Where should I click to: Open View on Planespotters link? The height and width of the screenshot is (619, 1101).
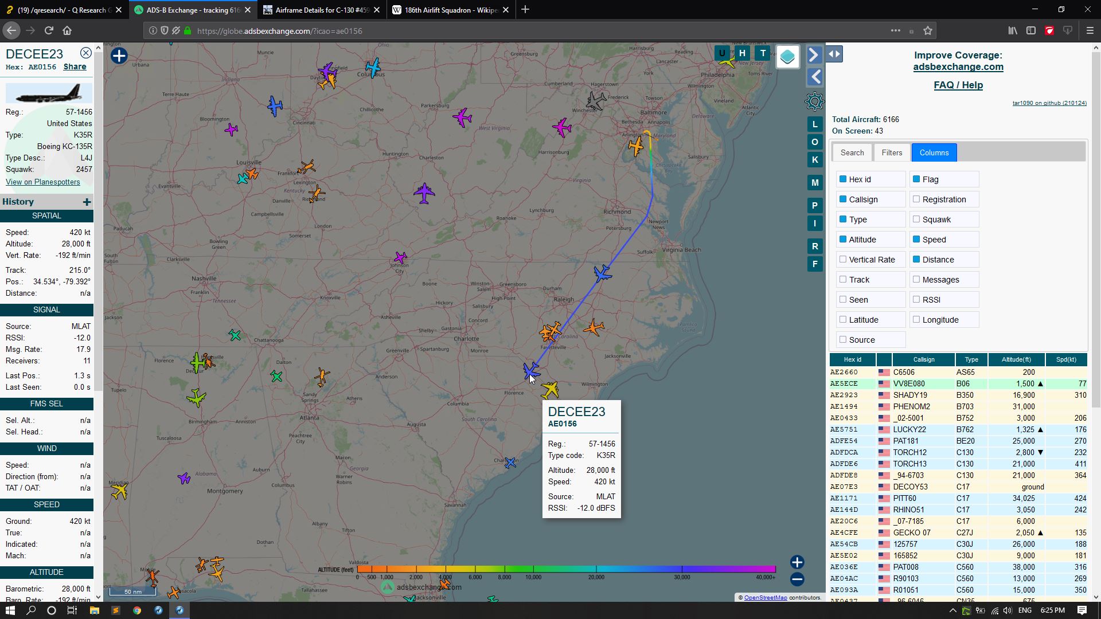point(43,182)
